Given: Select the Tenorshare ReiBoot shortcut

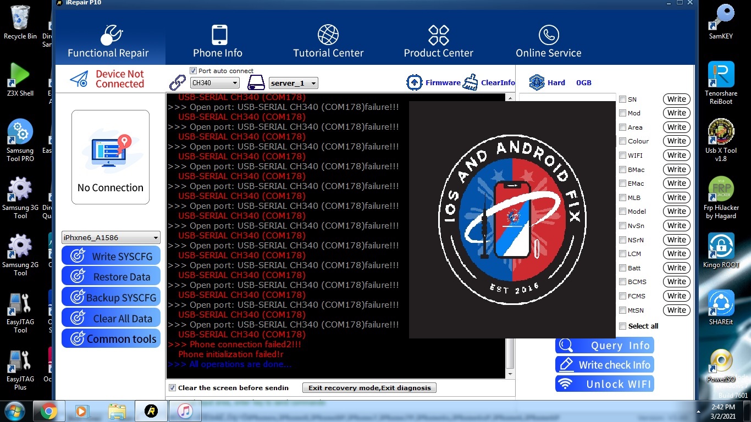Looking at the screenshot, I should pos(721,83).
